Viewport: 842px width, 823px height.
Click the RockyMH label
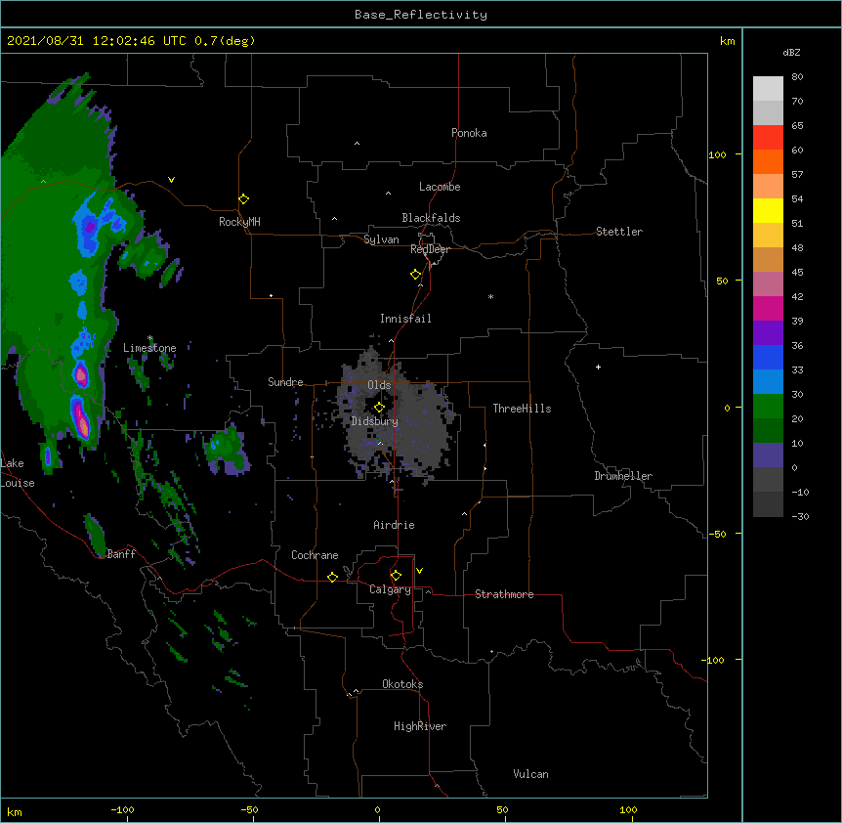239,222
